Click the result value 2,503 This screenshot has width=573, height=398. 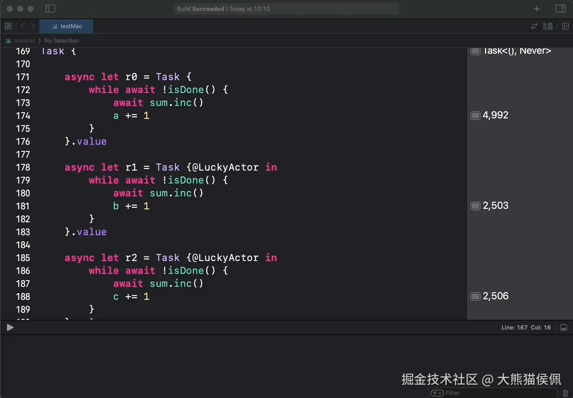[x=495, y=206]
